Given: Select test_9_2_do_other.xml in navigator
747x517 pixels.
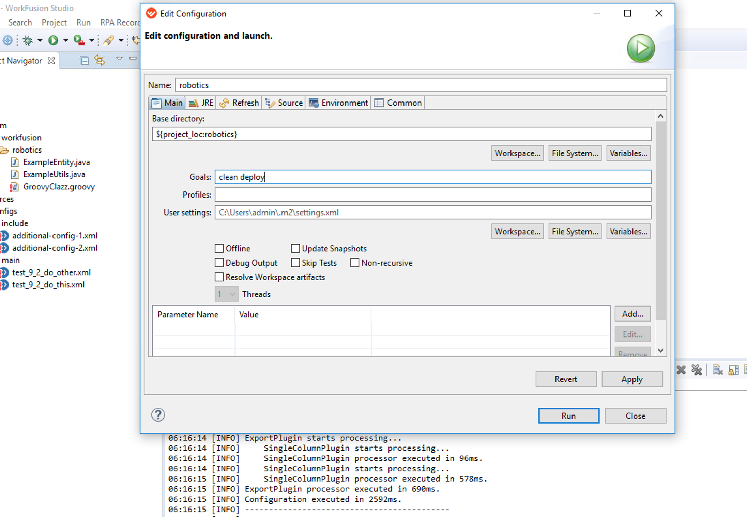Looking at the screenshot, I should click(51, 272).
